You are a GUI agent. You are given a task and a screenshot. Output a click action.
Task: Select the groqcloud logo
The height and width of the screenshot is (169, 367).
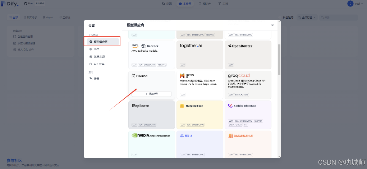click(239, 76)
